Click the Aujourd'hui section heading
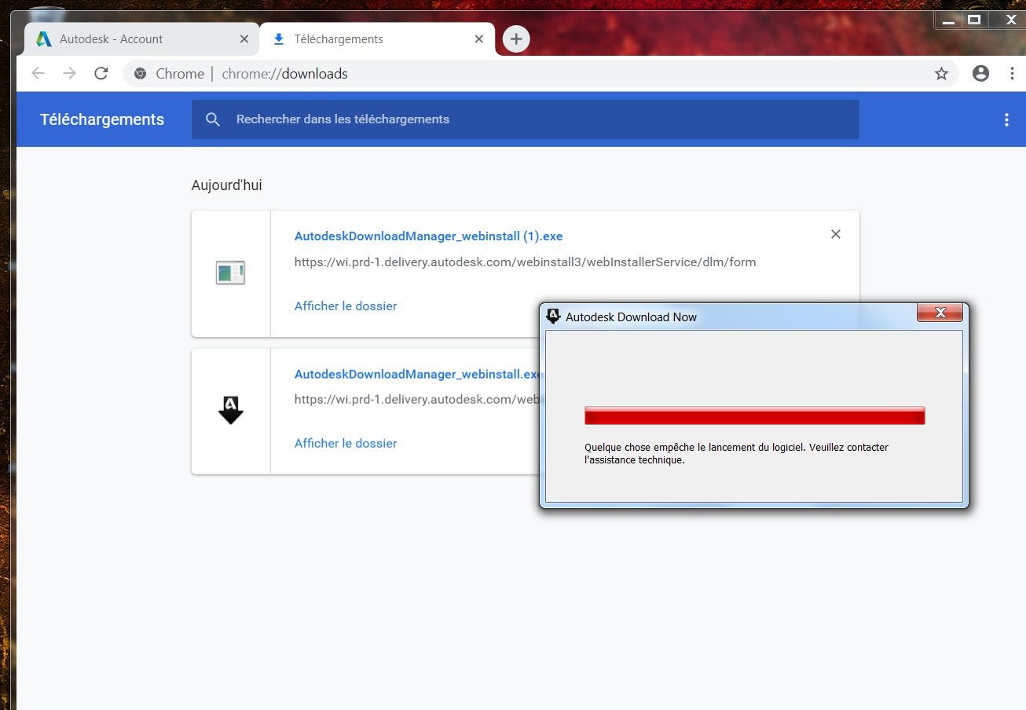Viewport: 1026px width, 710px height. (x=227, y=185)
